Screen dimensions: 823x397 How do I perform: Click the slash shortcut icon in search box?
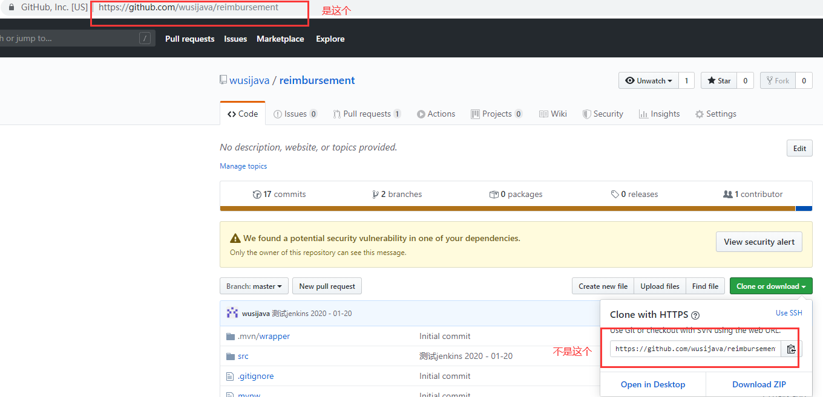coord(145,39)
